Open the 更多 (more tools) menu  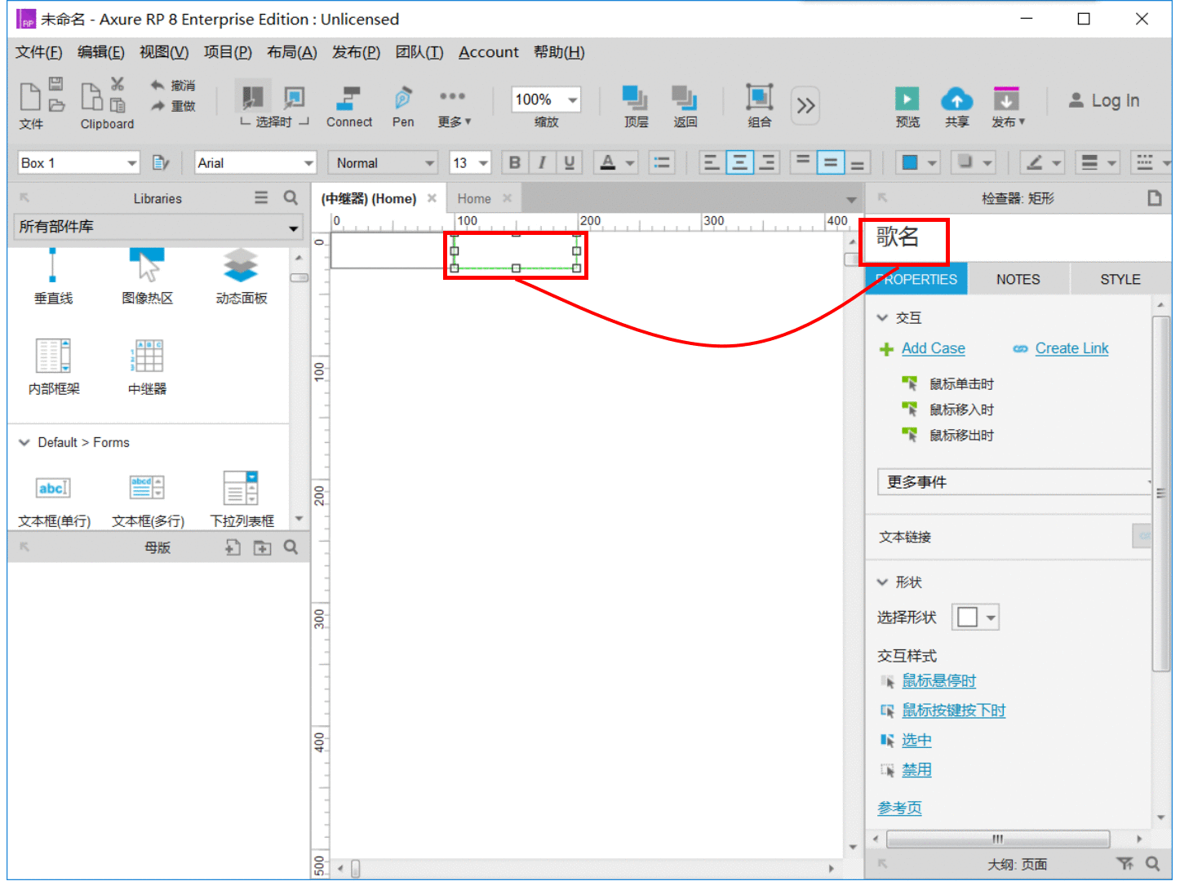coord(454,108)
